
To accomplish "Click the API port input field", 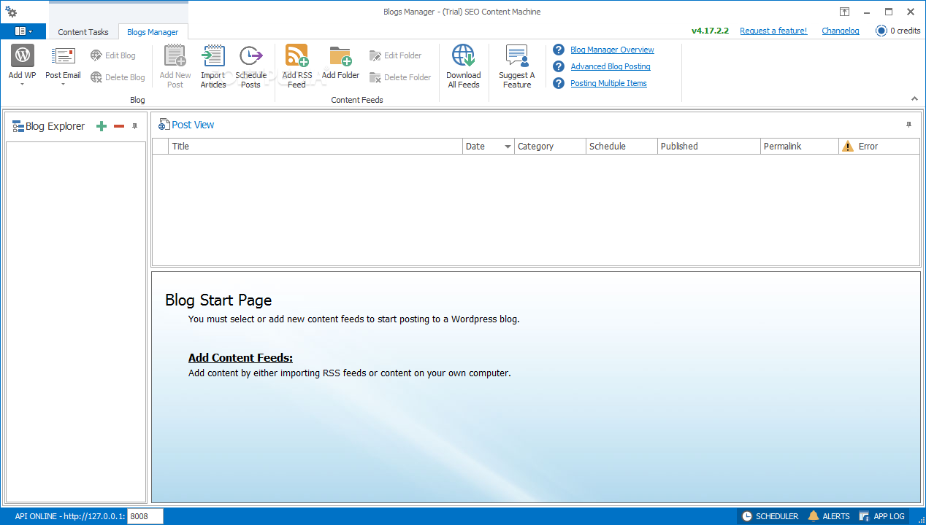I will tap(145, 516).
